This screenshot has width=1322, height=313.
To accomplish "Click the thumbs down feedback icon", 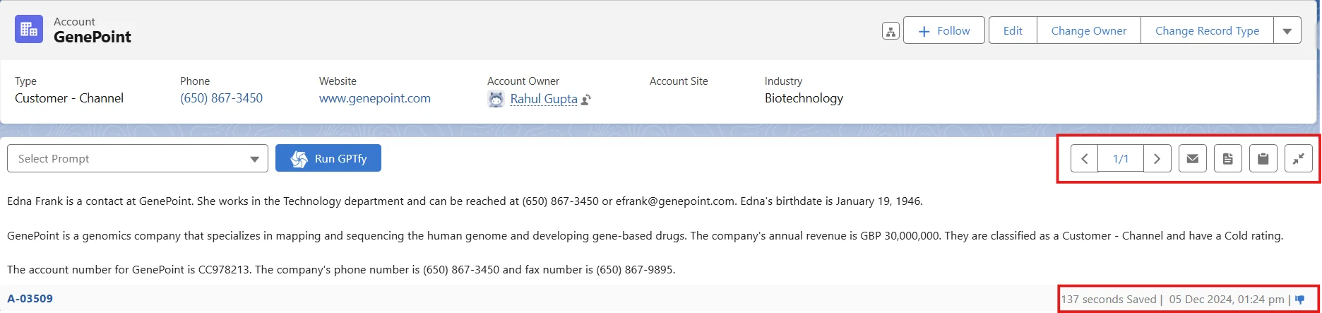I will [x=1300, y=300].
